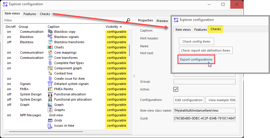Click 'NPP Messages' group cell

click(x=30, y=115)
